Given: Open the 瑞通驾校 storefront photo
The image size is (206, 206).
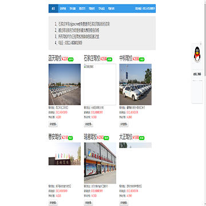Looking at the screenshot, I should pos(100,163).
